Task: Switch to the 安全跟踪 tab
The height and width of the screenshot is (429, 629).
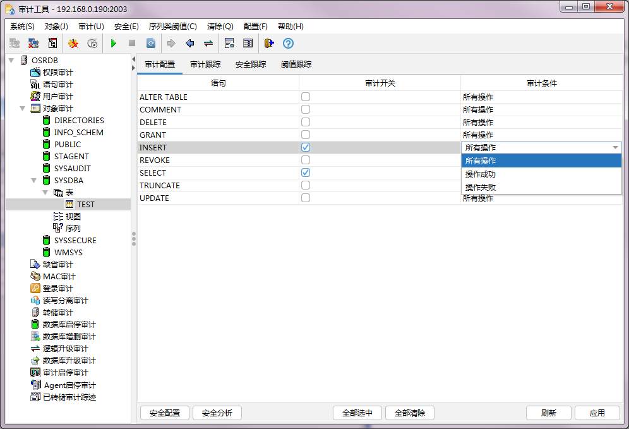Action: tap(251, 64)
